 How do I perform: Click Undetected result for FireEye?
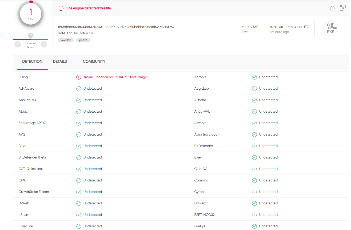pyautogui.click(x=268, y=226)
